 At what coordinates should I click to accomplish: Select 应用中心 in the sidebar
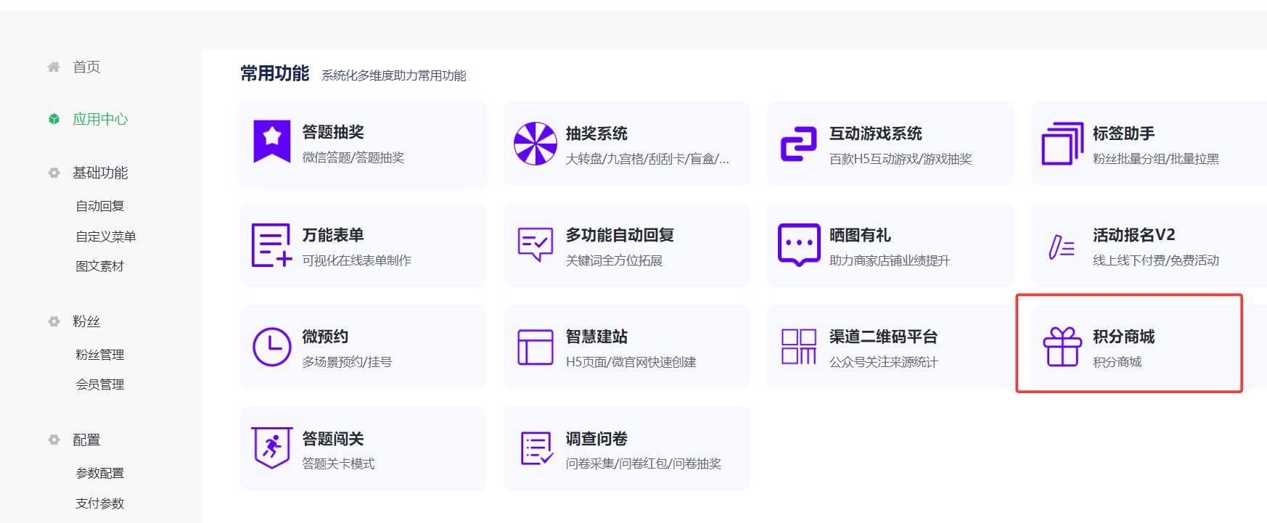click(x=100, y=119)
